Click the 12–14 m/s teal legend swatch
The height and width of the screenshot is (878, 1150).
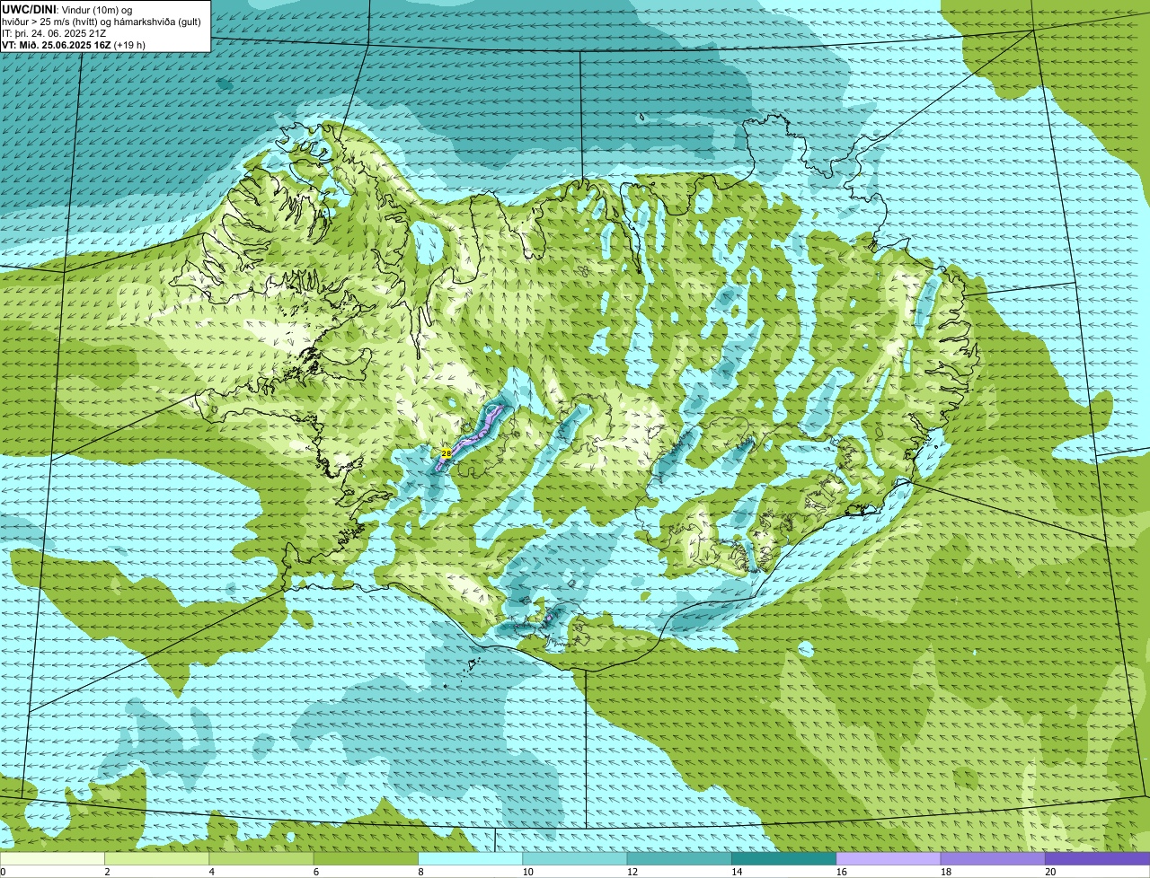(679, 859)
